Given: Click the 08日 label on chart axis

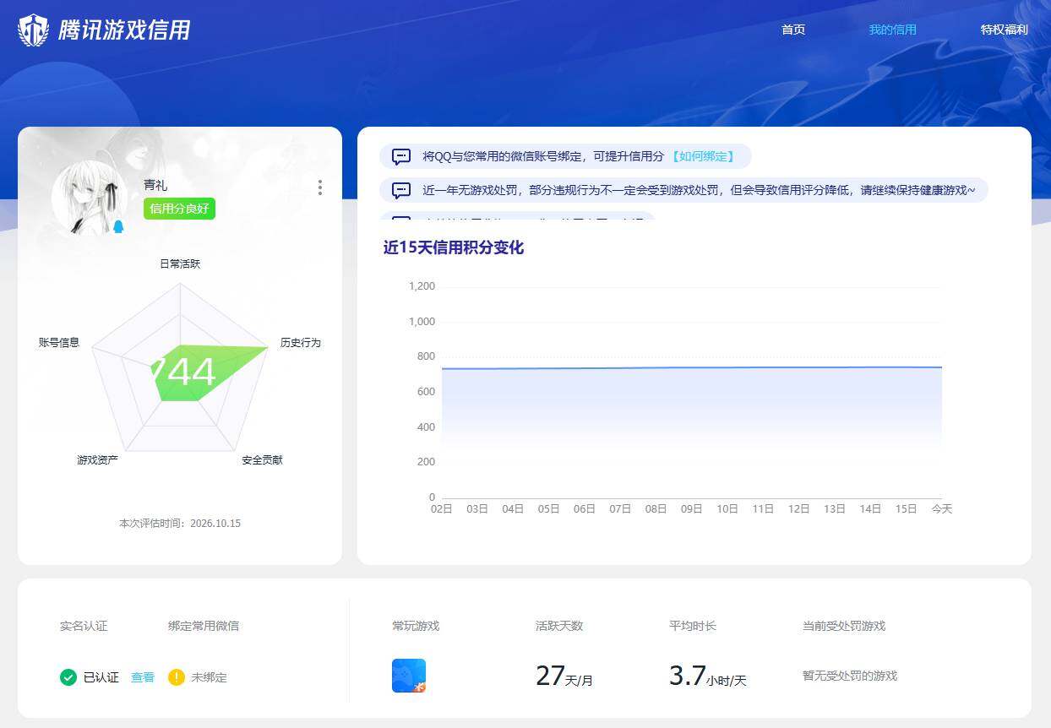Looking at the screenshot, I should click(656, 508).
